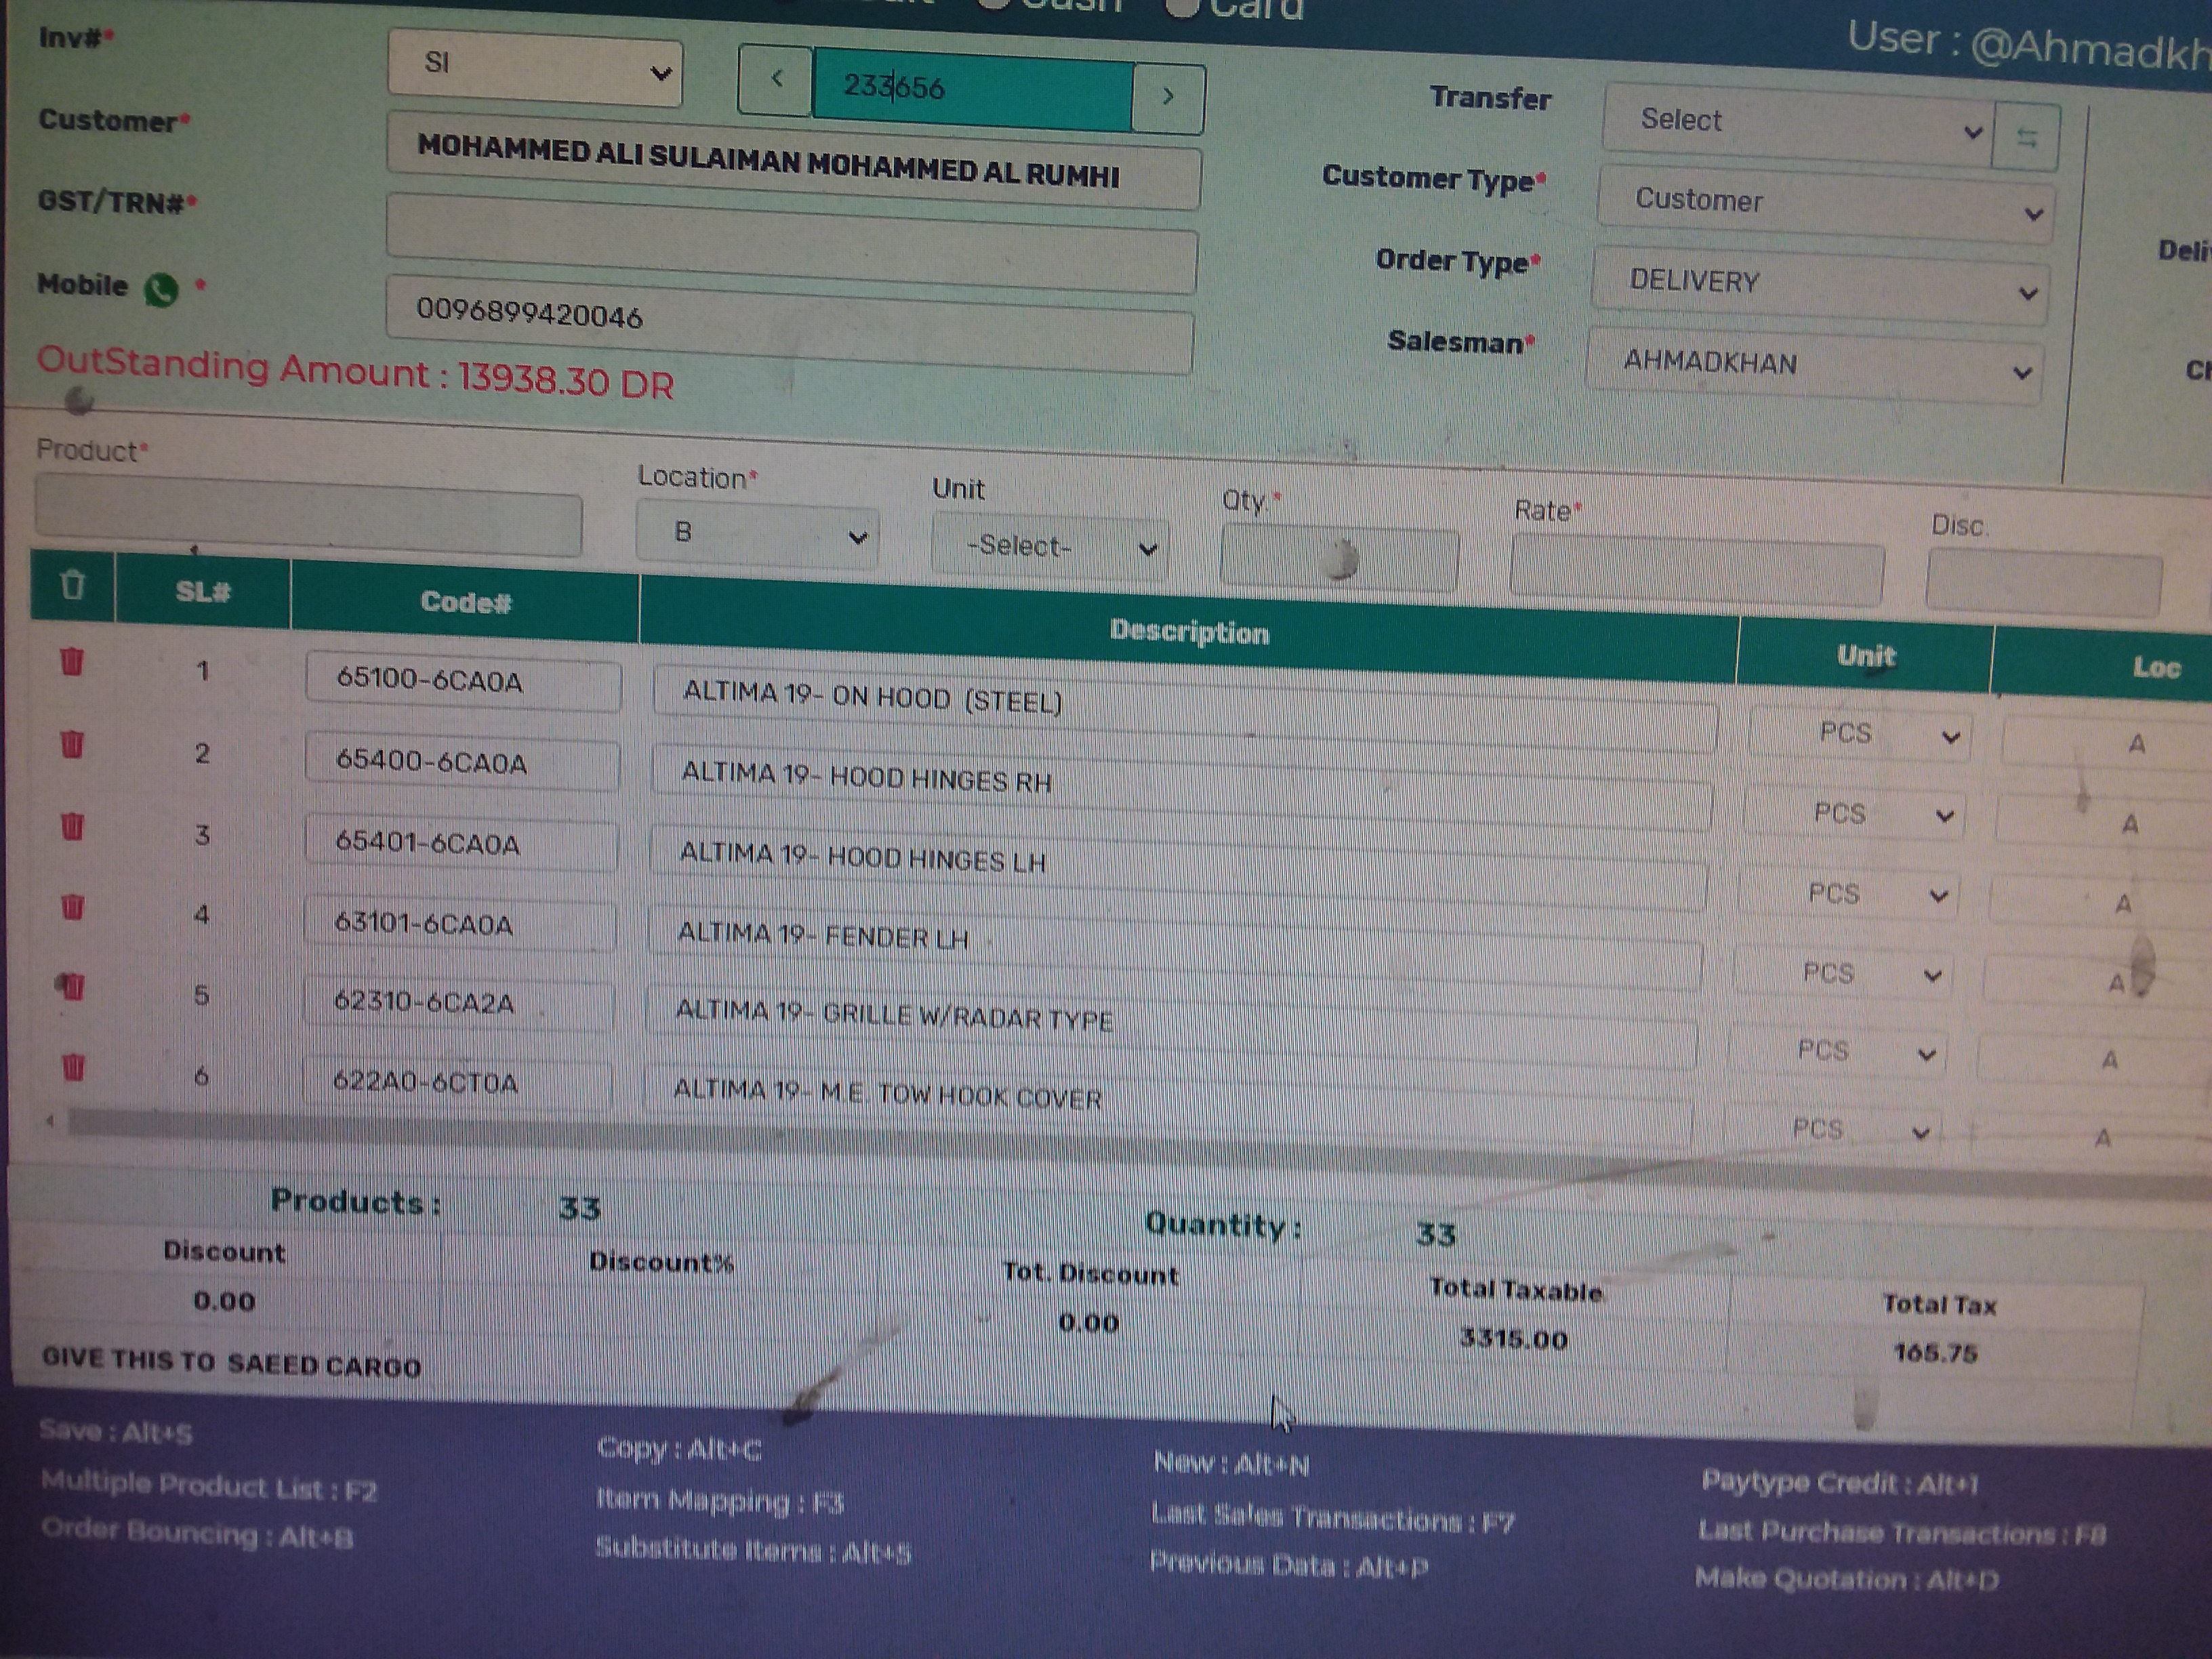Screen dimensions: 2212x1659
Task: Open PCS unit dropdown for Hood Hinges RH
Action: coord(1855,814)
